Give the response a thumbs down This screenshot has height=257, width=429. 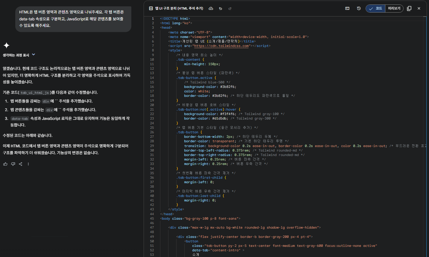tap(13, 164)
